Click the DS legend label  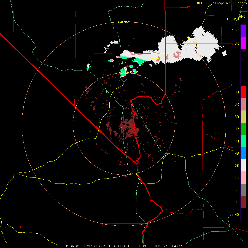[x=236, y=166]
